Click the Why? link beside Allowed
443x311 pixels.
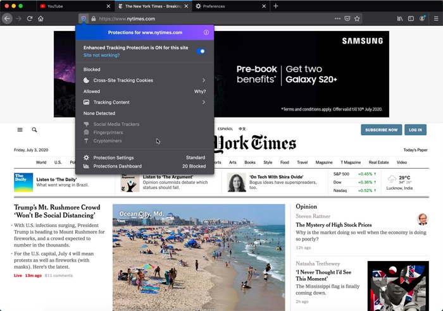(x=200, y=92)
